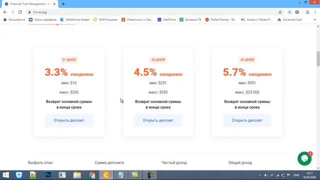Show hidden tray icons arrow
The image size is (320, 180).
[260, 175]
